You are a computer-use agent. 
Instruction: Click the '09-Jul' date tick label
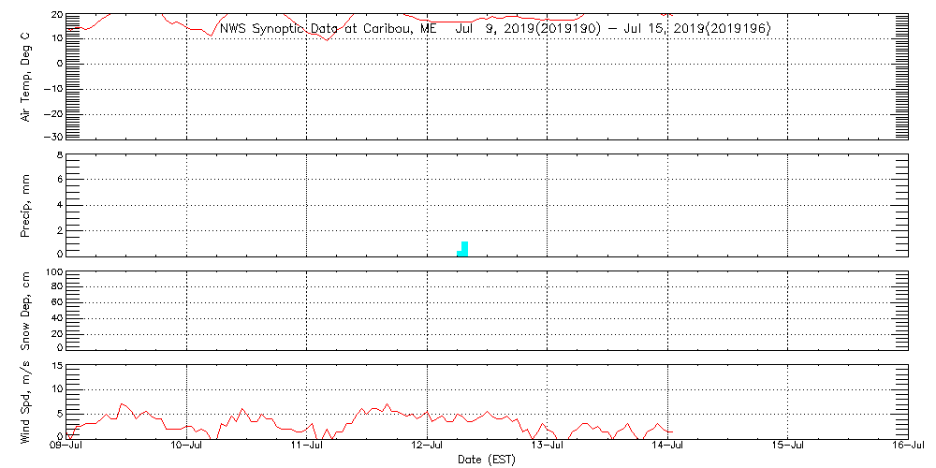click(66, 446)
